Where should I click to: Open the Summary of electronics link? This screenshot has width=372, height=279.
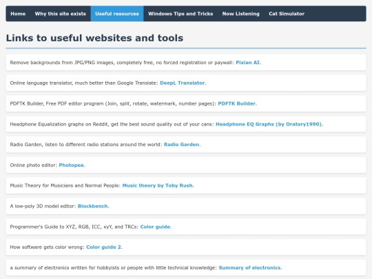[249, 267]
